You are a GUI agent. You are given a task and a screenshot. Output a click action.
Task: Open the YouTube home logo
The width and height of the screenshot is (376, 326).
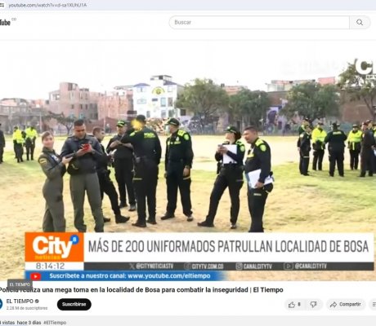(x=6, y=22)
